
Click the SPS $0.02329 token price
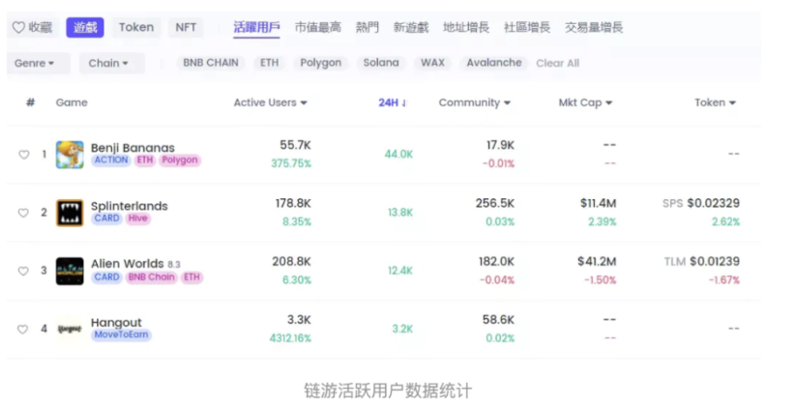coord(701,203)
